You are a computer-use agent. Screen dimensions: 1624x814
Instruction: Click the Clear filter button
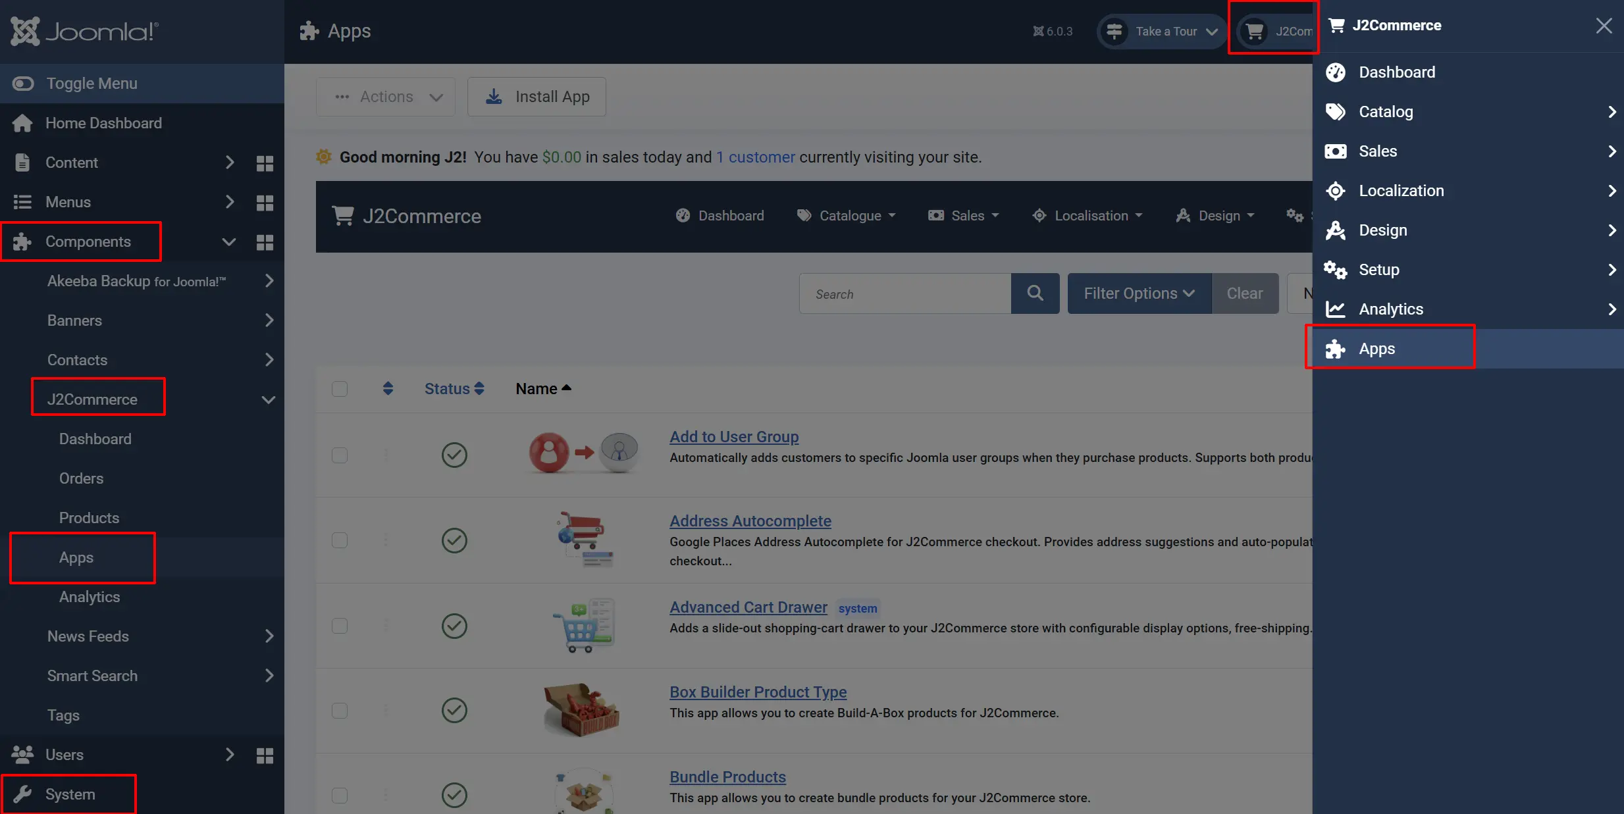click(1245, 293)
